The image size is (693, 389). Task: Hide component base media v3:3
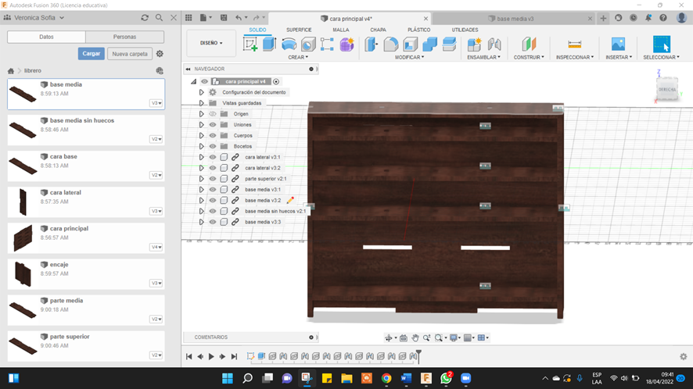pos(213,222)
